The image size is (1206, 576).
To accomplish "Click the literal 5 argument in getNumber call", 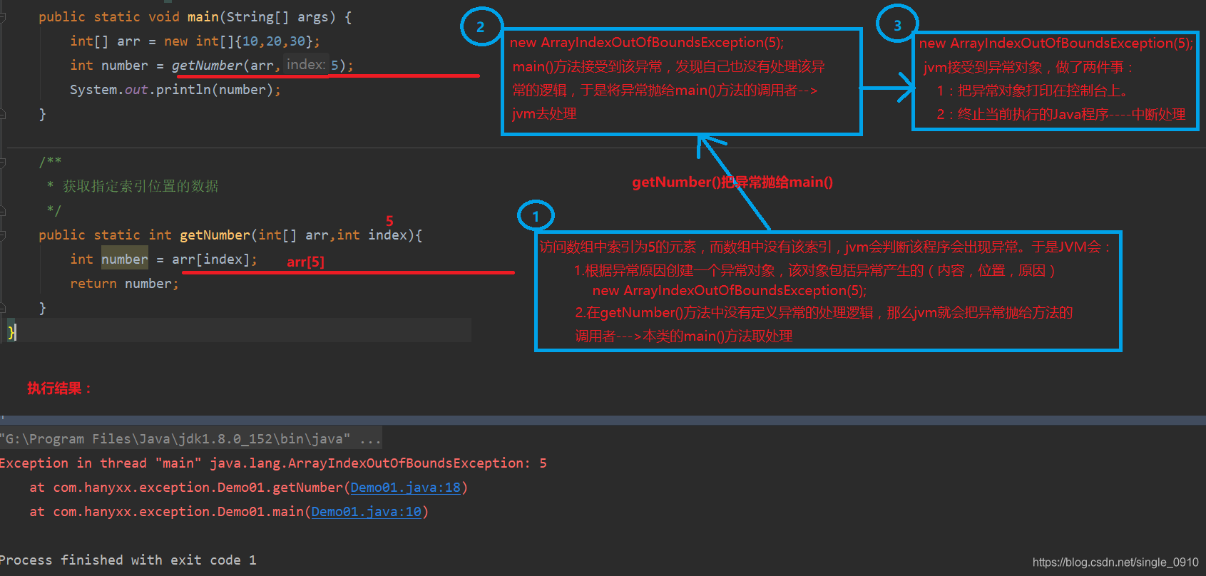I will pyautogui.click(x=334, y=66).
